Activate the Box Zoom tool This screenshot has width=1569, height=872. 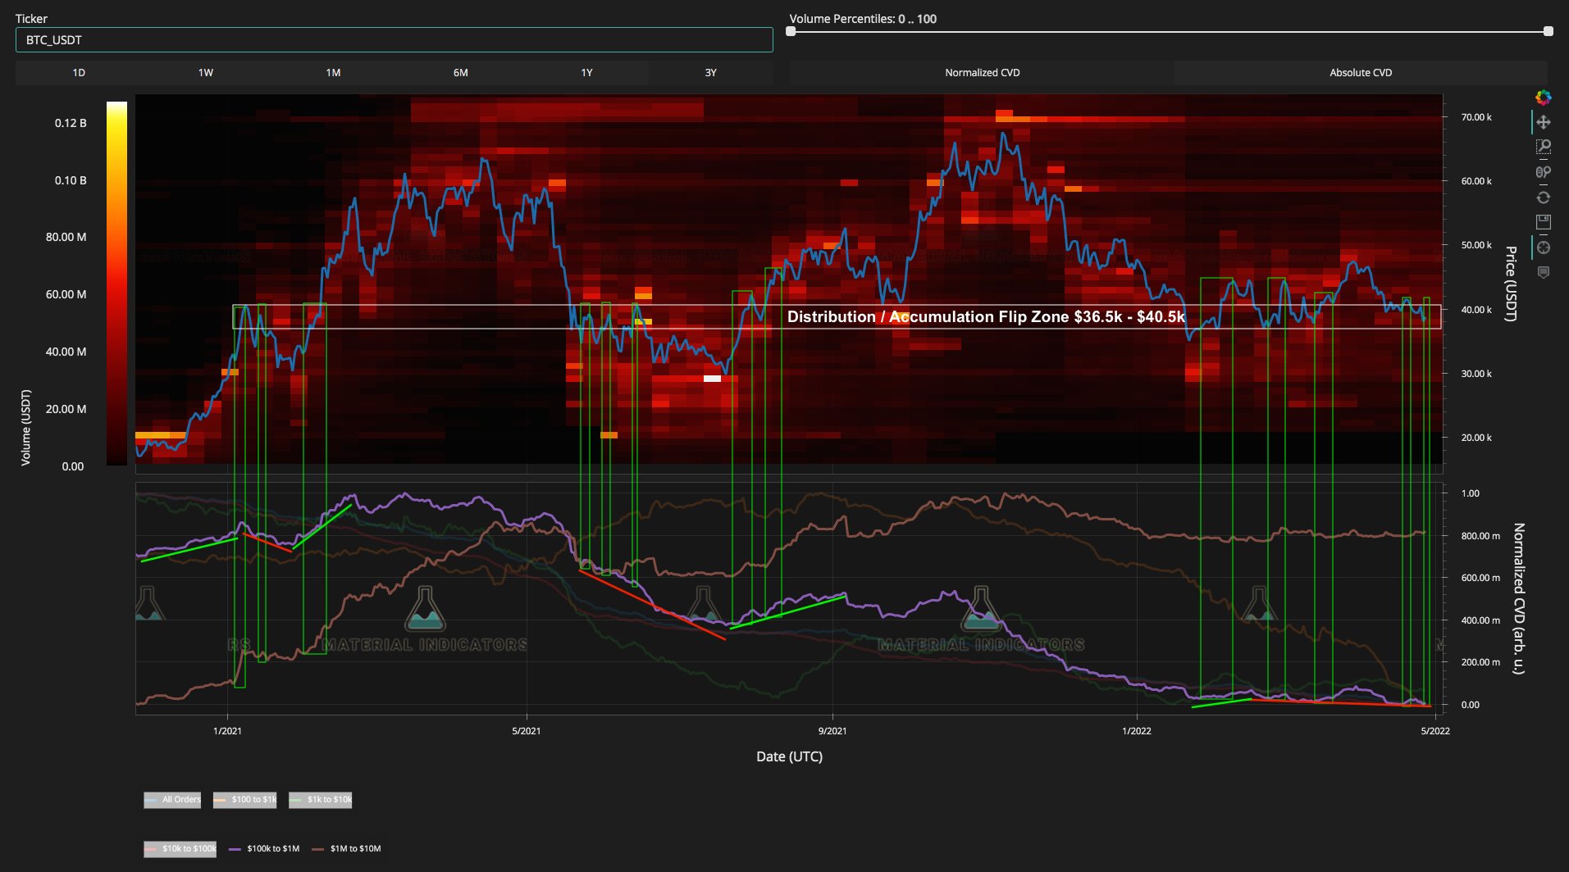pos(1544,146)
